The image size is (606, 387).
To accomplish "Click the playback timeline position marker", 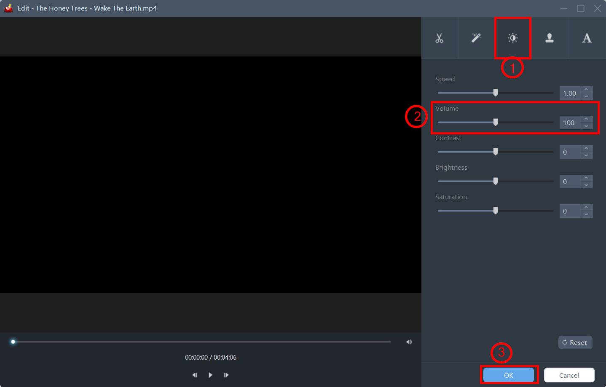I will coord(13,342).
